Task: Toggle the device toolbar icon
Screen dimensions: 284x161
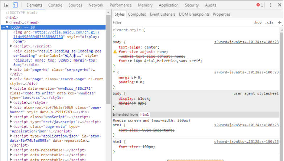Action: [15, 5]
